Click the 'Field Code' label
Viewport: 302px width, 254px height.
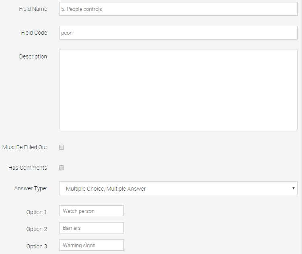pos(34,33)
